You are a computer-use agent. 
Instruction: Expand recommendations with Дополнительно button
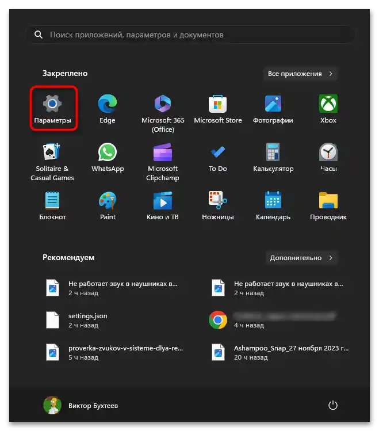[301, 258]
